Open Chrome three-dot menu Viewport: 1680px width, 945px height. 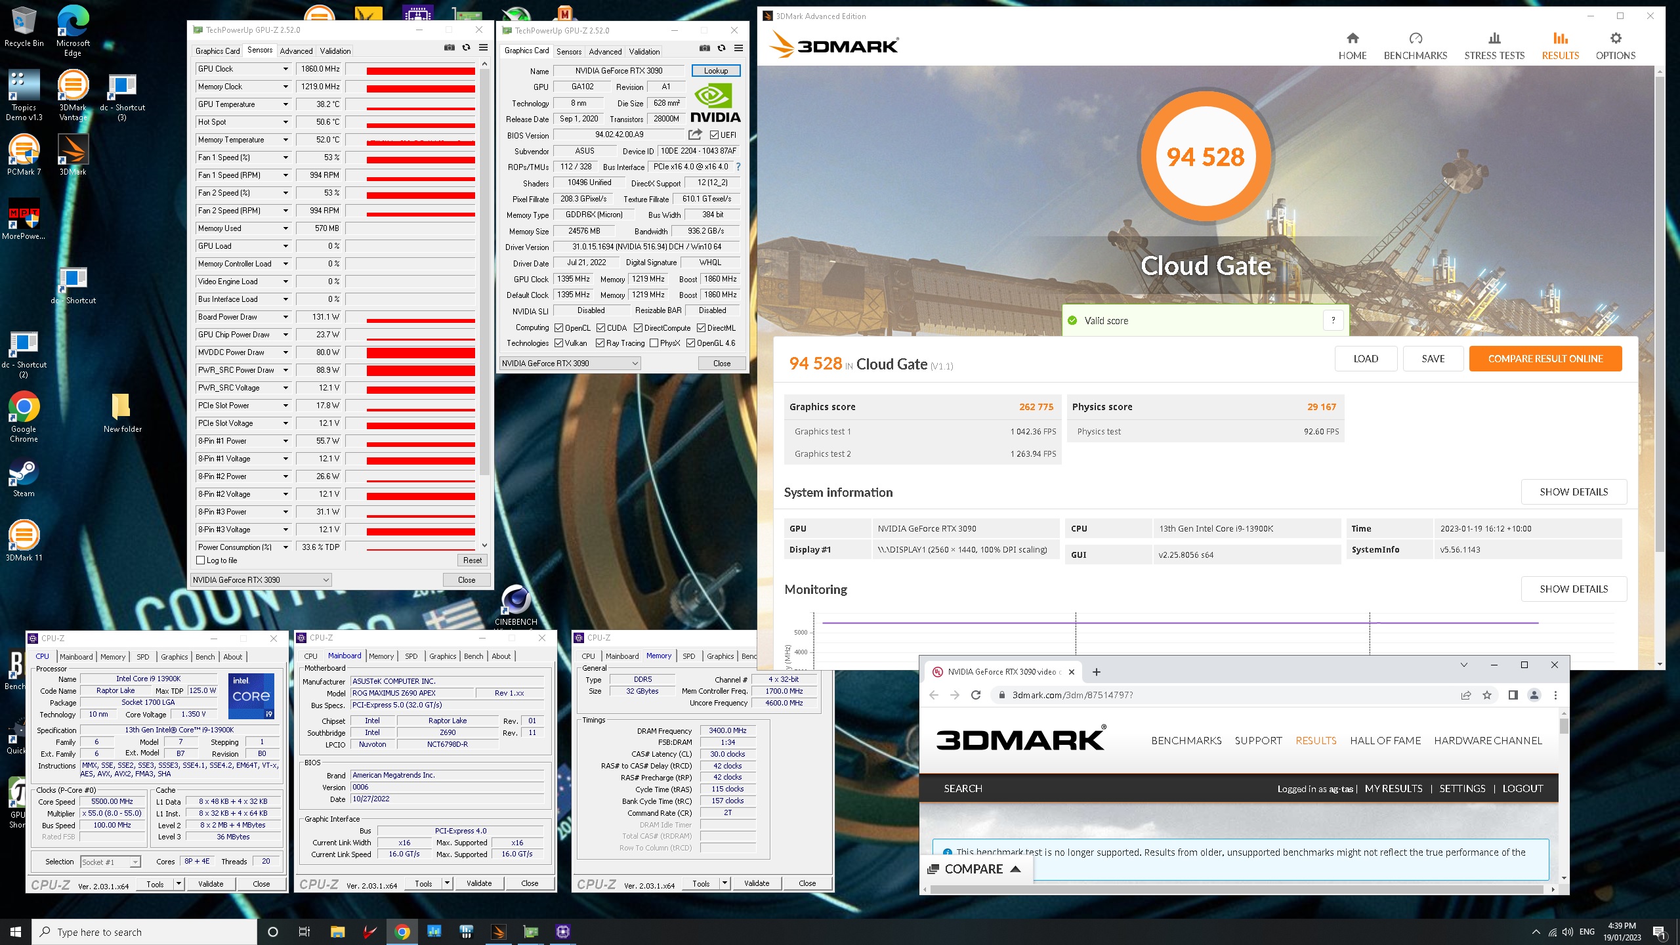1555,695
